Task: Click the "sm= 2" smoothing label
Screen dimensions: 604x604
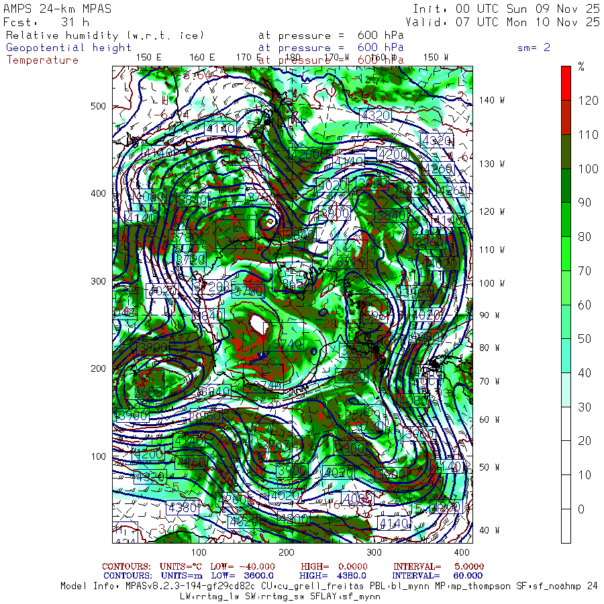Action: (x=534, y=48)
